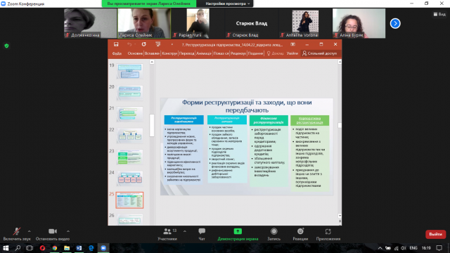Select slide 25 thumbnail
Viewport: 450px width, 253px height.
pyautogui.click(x=129, y=200)
